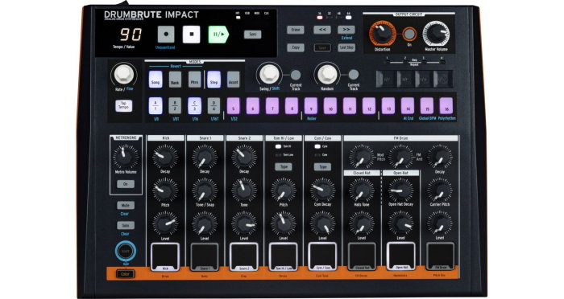Tap the Tap Tempo button
Viewport: 564px width, 299px height.
point(124,106)
